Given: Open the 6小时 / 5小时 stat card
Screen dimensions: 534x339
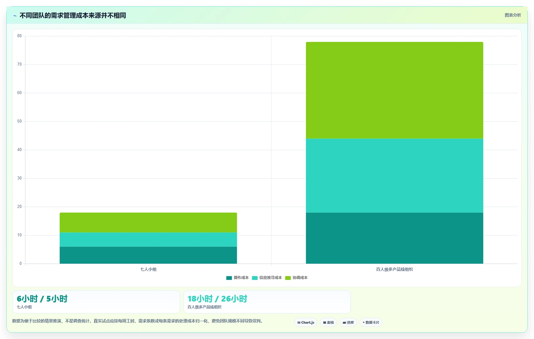Looking at the screenshot, I should [96, 302].
